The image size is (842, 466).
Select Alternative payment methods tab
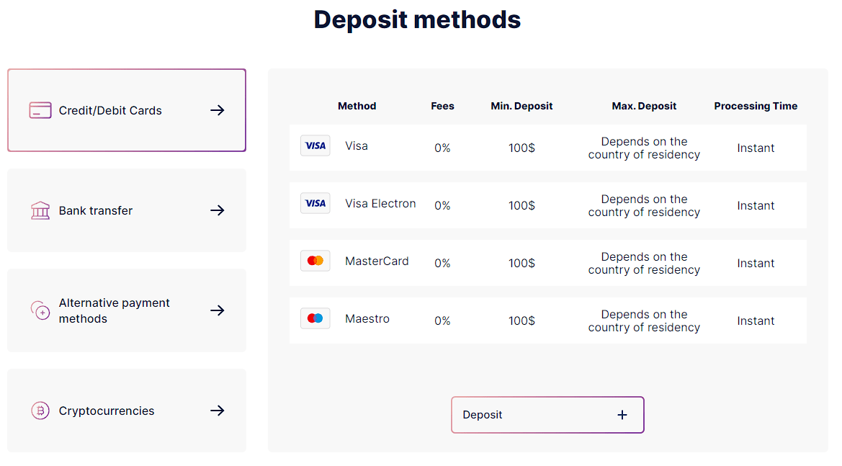(x=127, y=310)
